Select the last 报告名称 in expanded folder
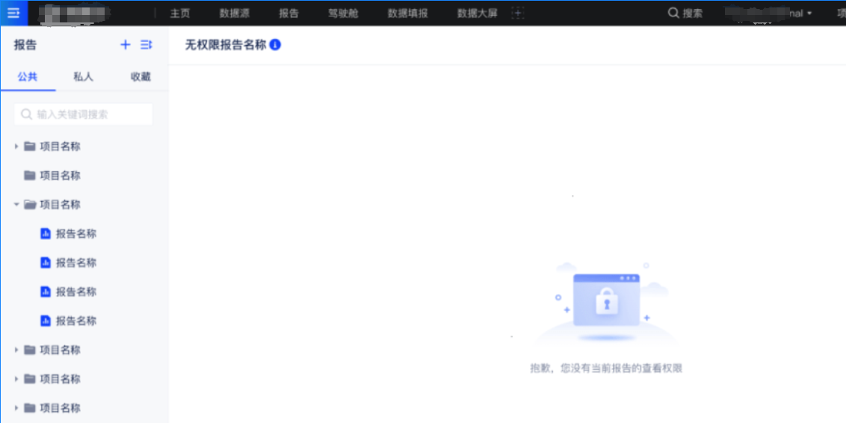Viewport: 846px width, 423px height. tap(75, 321)
